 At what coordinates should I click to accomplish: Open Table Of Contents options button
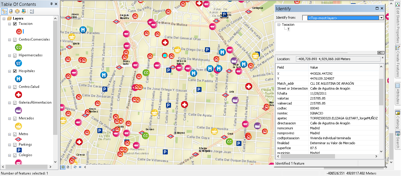[32, 11]
